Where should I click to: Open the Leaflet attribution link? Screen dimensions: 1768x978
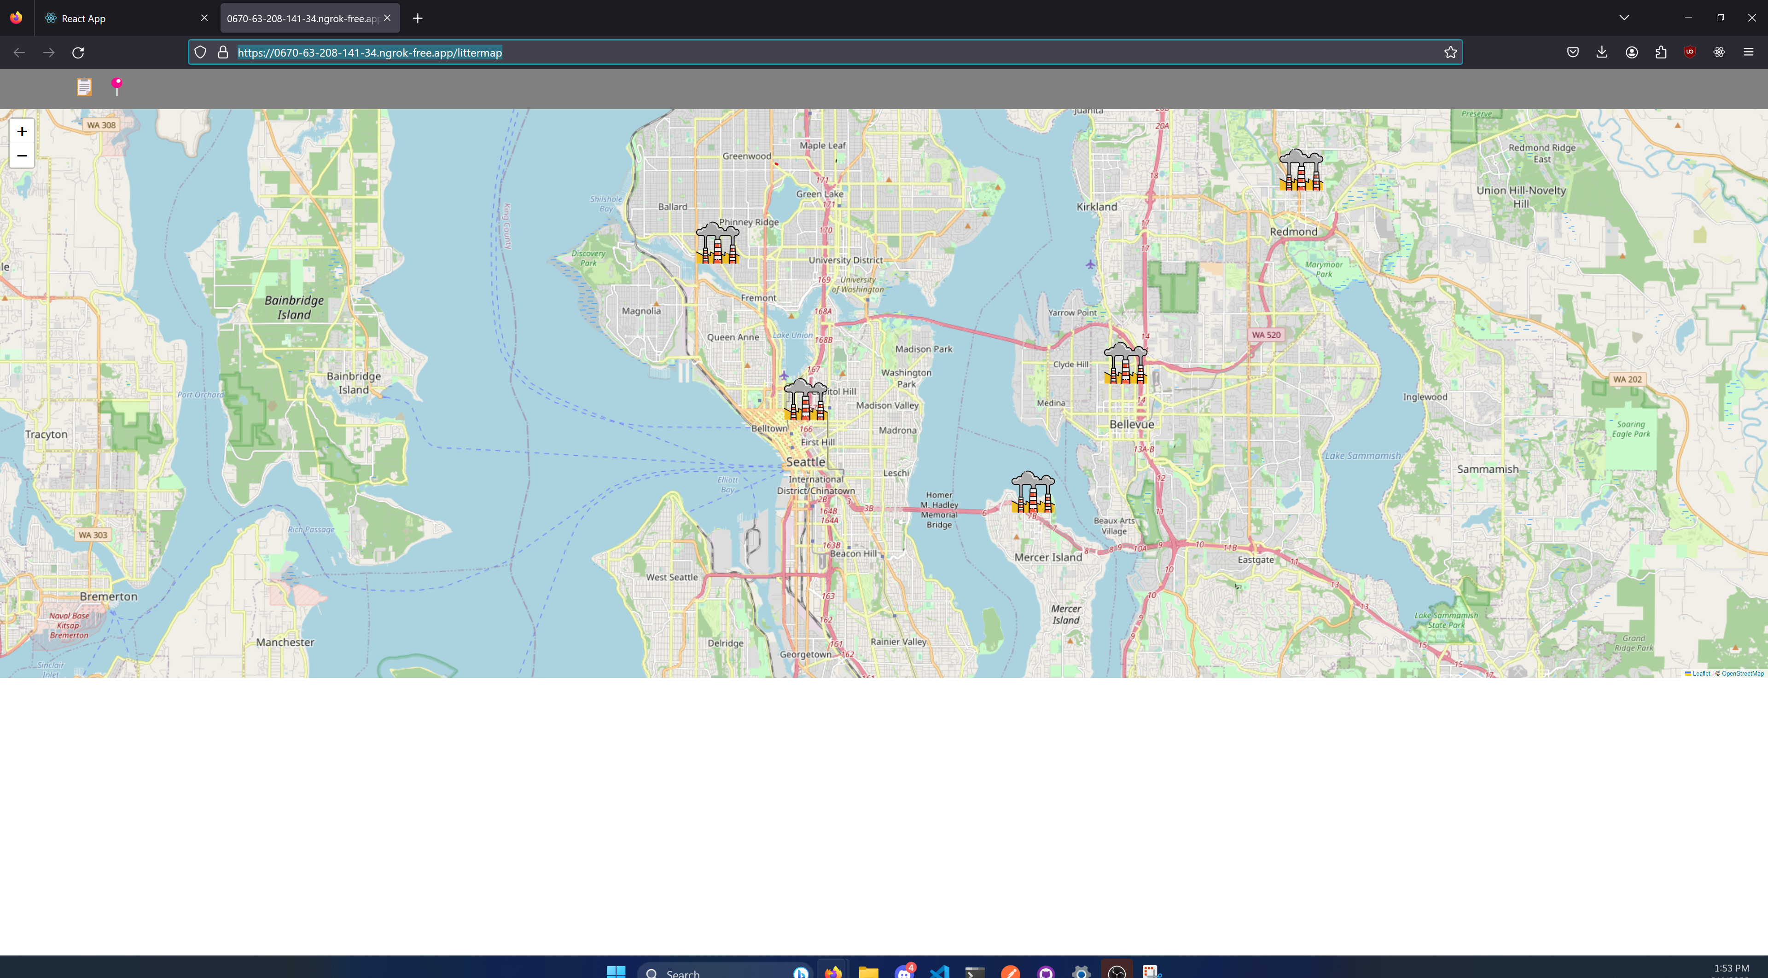click(1701, 673)
